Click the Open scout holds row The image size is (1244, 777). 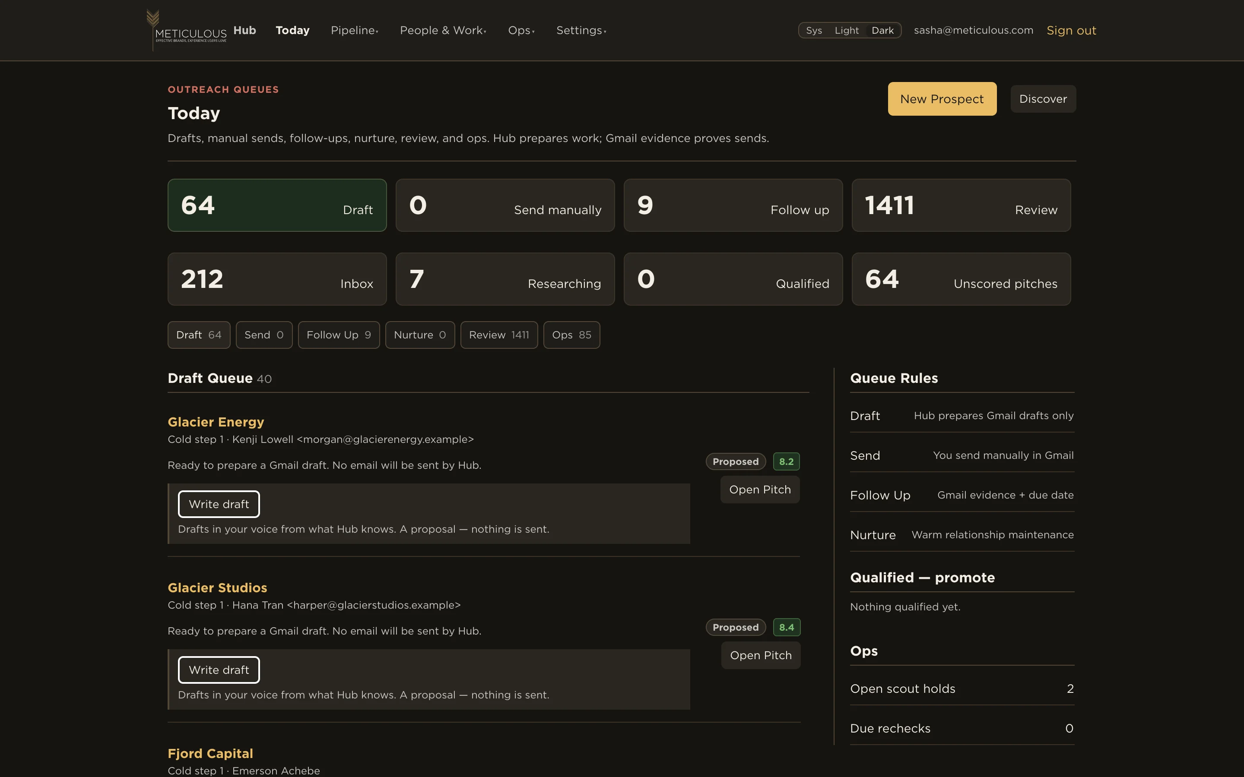pos(962,689)
